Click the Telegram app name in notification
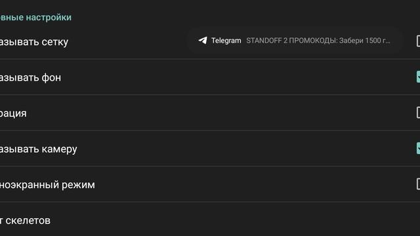This screenshot has width=420, height=236. pyautogui.click(x=226, y=41)
